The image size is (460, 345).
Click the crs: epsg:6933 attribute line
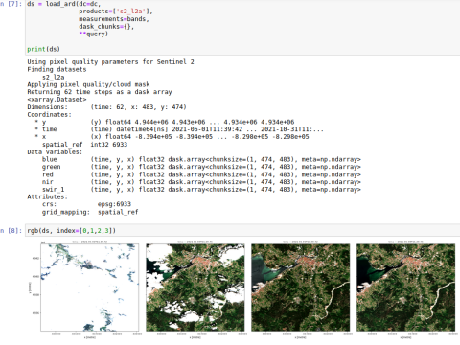pyautogui.click(x=86, y=204)
